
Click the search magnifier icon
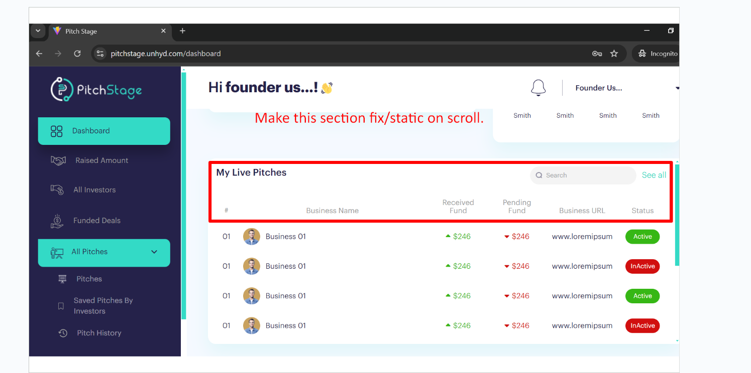click(539, 175)
